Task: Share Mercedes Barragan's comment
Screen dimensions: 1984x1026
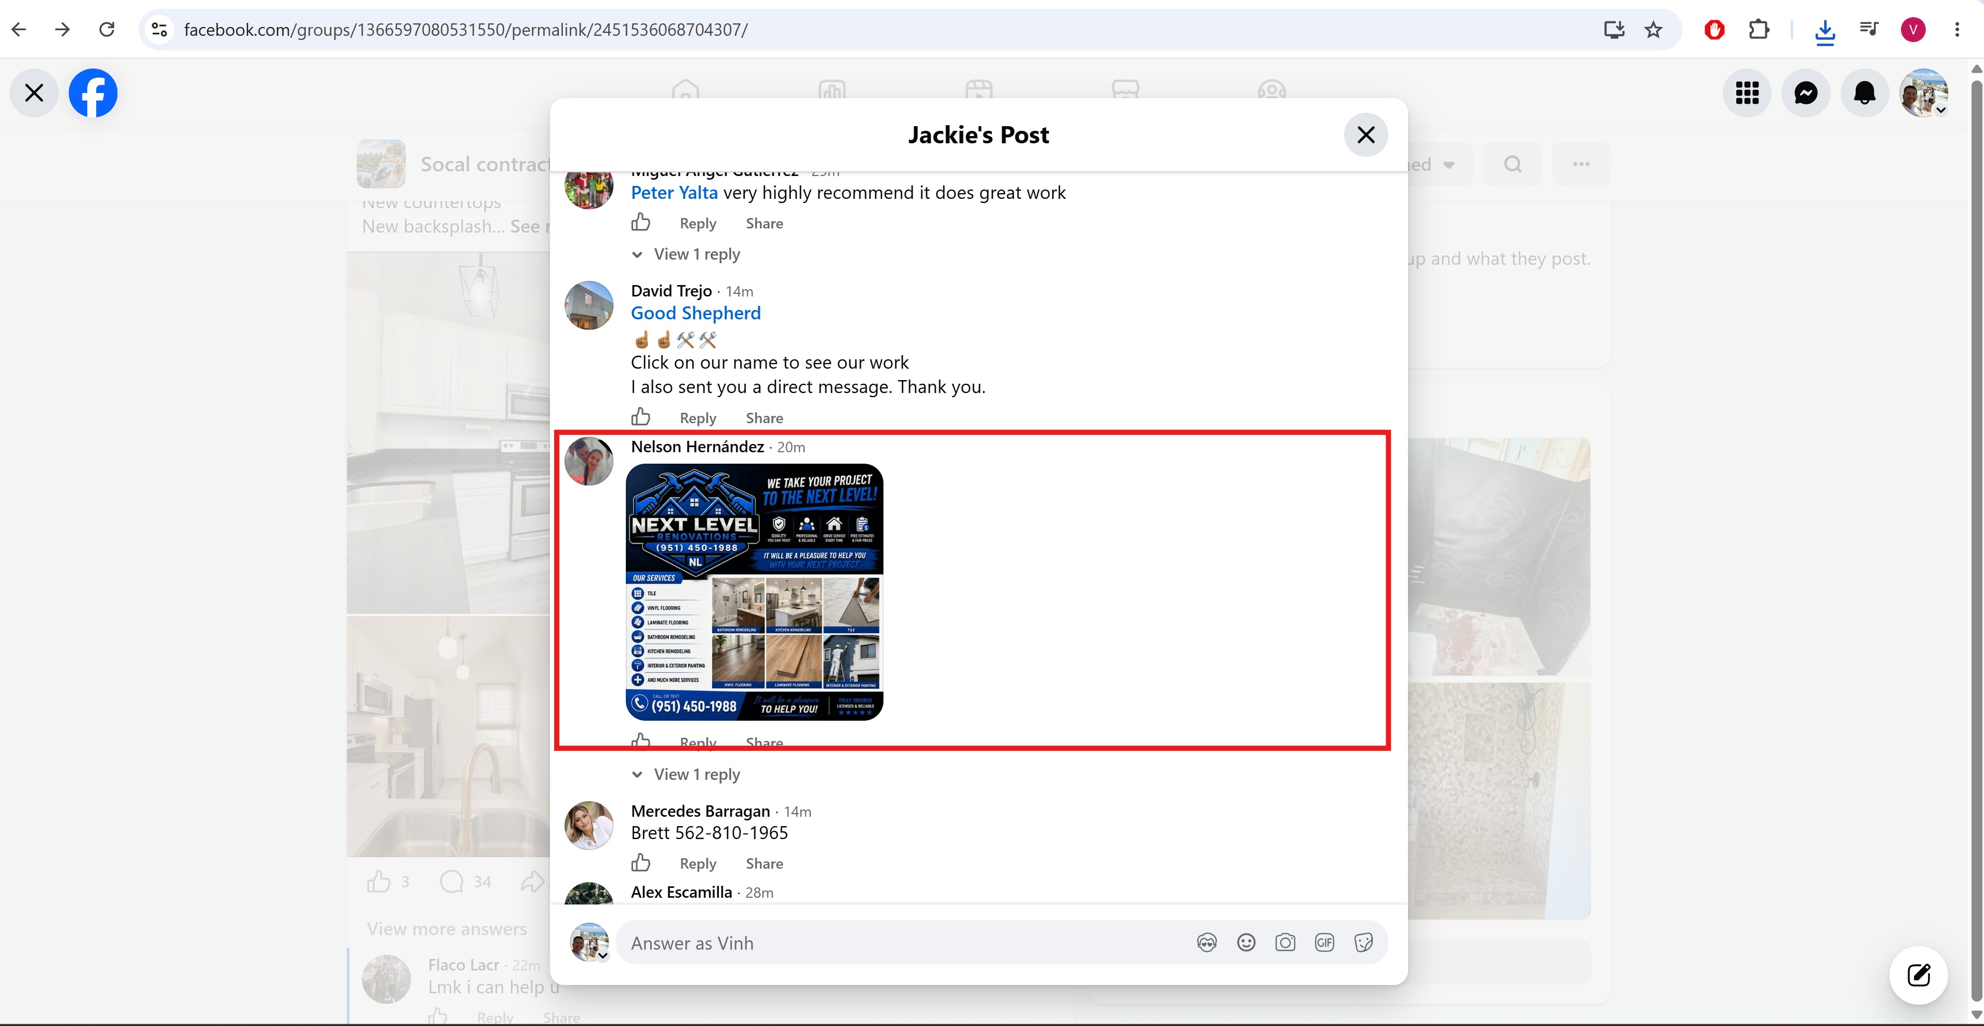Action: (x=764, y=863)
